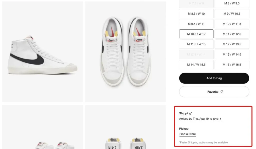The width and height of the screenshot is (256, 149).
Task: Click the Favorite button
Action: coord(214,92)
